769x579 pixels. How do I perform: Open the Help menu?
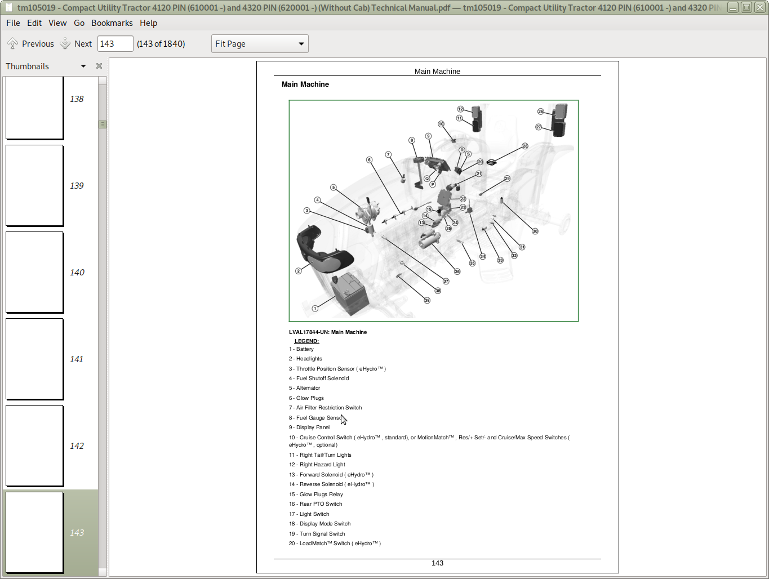coord(149,23)
